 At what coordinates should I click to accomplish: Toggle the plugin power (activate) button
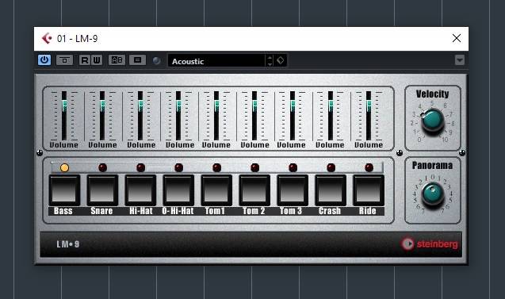click(x=44, y=60)
